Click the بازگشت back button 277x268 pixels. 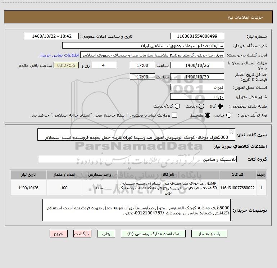tap(82, 234)
